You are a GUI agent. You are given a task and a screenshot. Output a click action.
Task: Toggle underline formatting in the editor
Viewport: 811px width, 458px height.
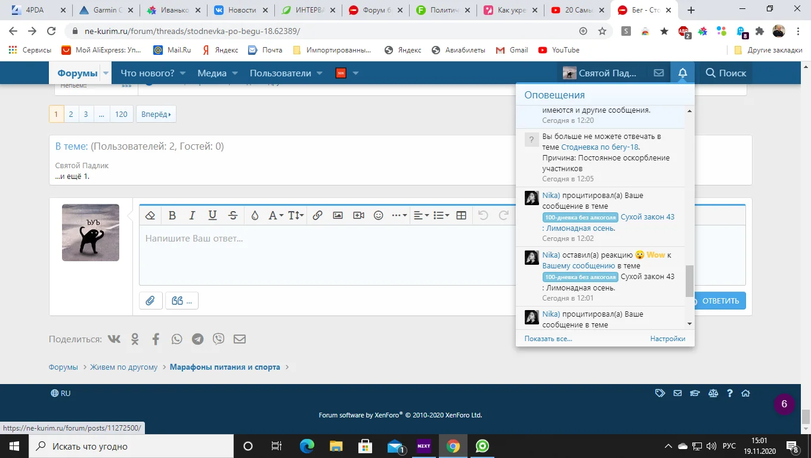point(212,215)
